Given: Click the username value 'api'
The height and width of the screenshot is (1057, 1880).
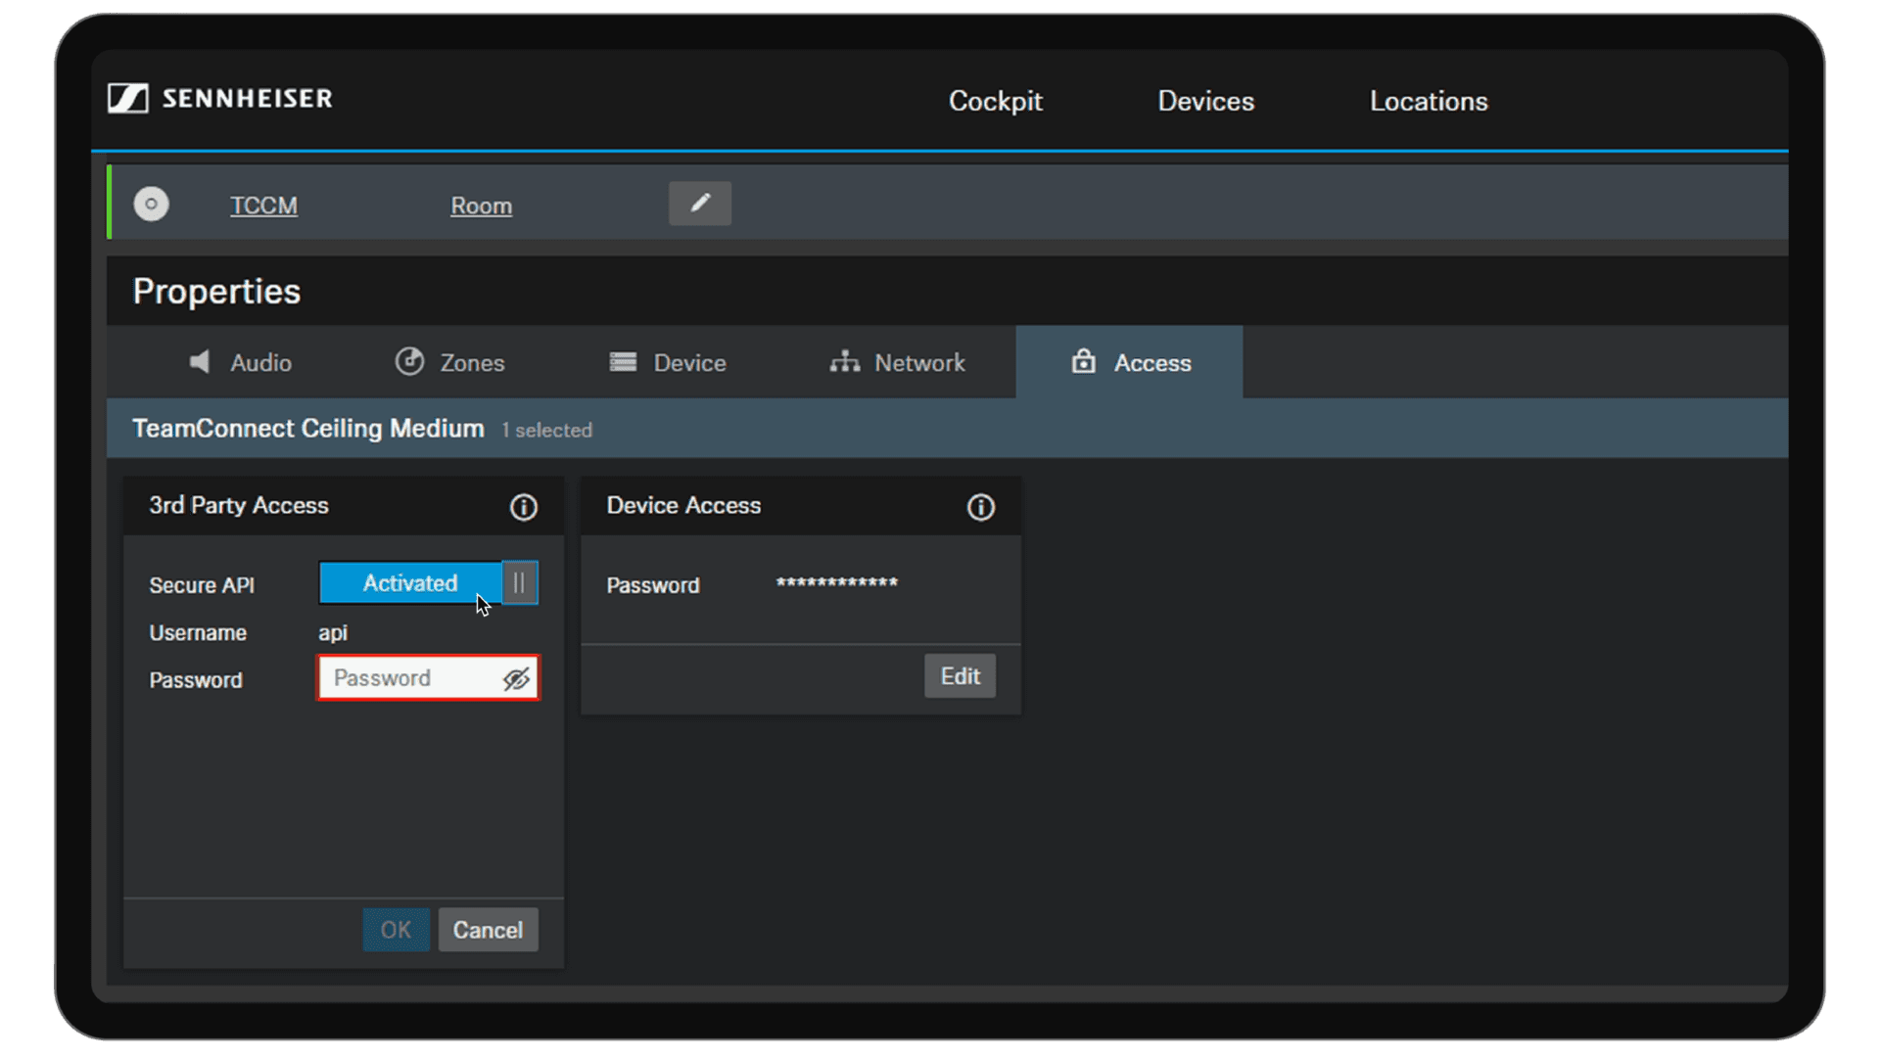Looking at the screenshot, I should [x=333, y=633].
